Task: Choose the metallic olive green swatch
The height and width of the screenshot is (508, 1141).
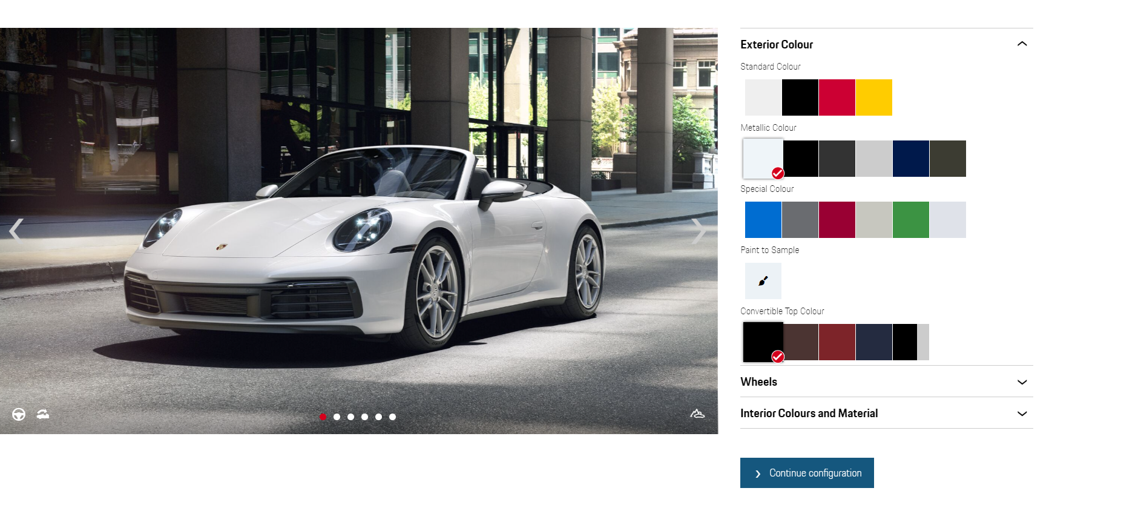Action: click(x=948, y=159)
